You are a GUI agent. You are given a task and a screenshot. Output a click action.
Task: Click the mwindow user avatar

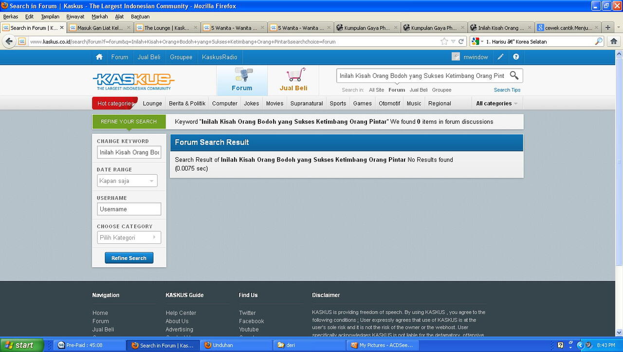pos(456,57)
